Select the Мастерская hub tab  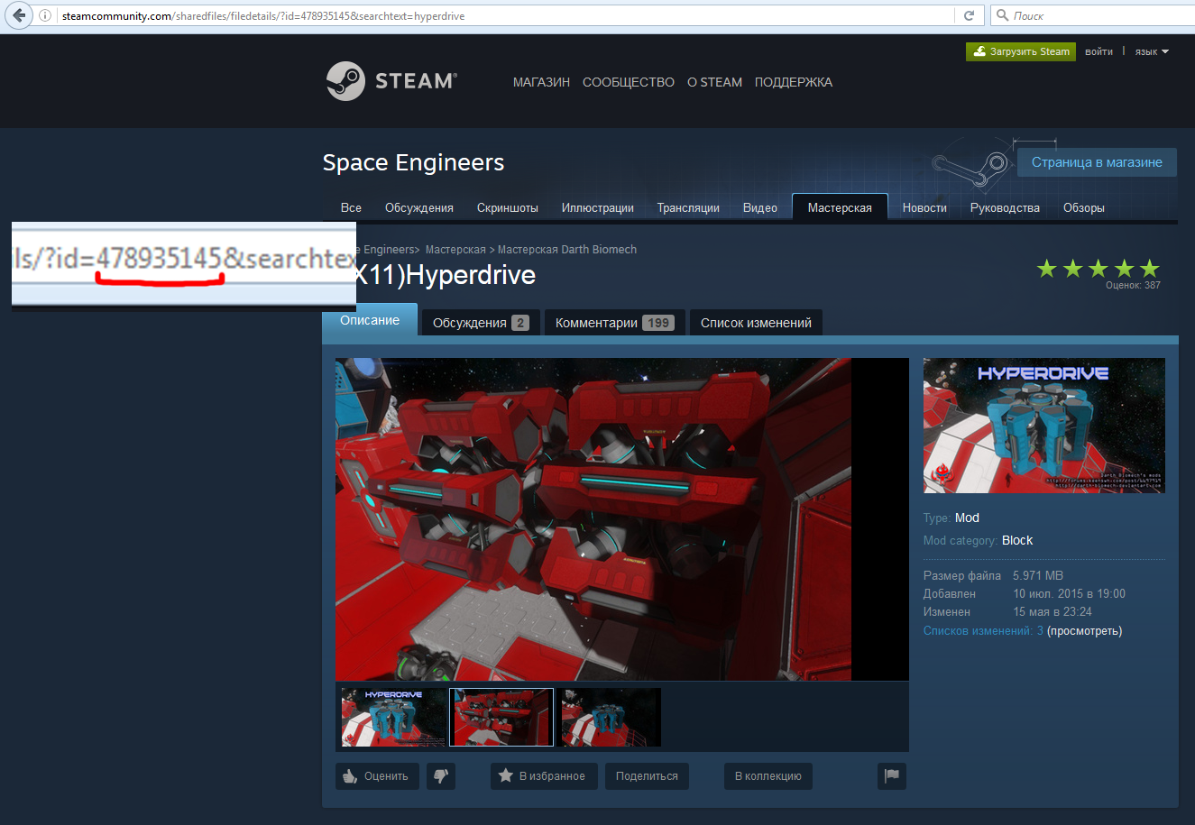tap(840, 207)
